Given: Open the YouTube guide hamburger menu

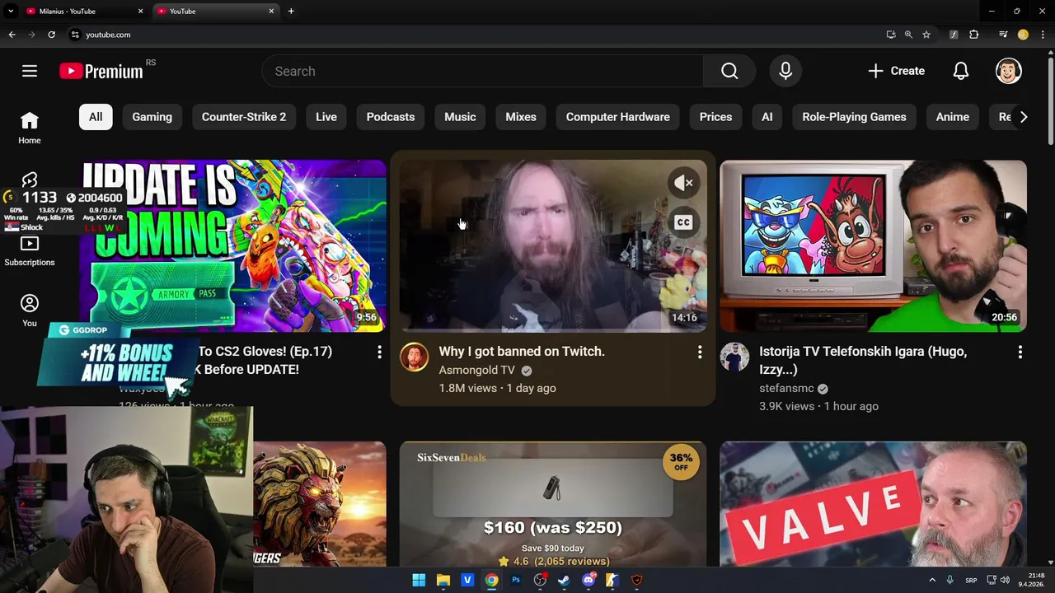Looking at the screenshot, I should tap(30, 71).
